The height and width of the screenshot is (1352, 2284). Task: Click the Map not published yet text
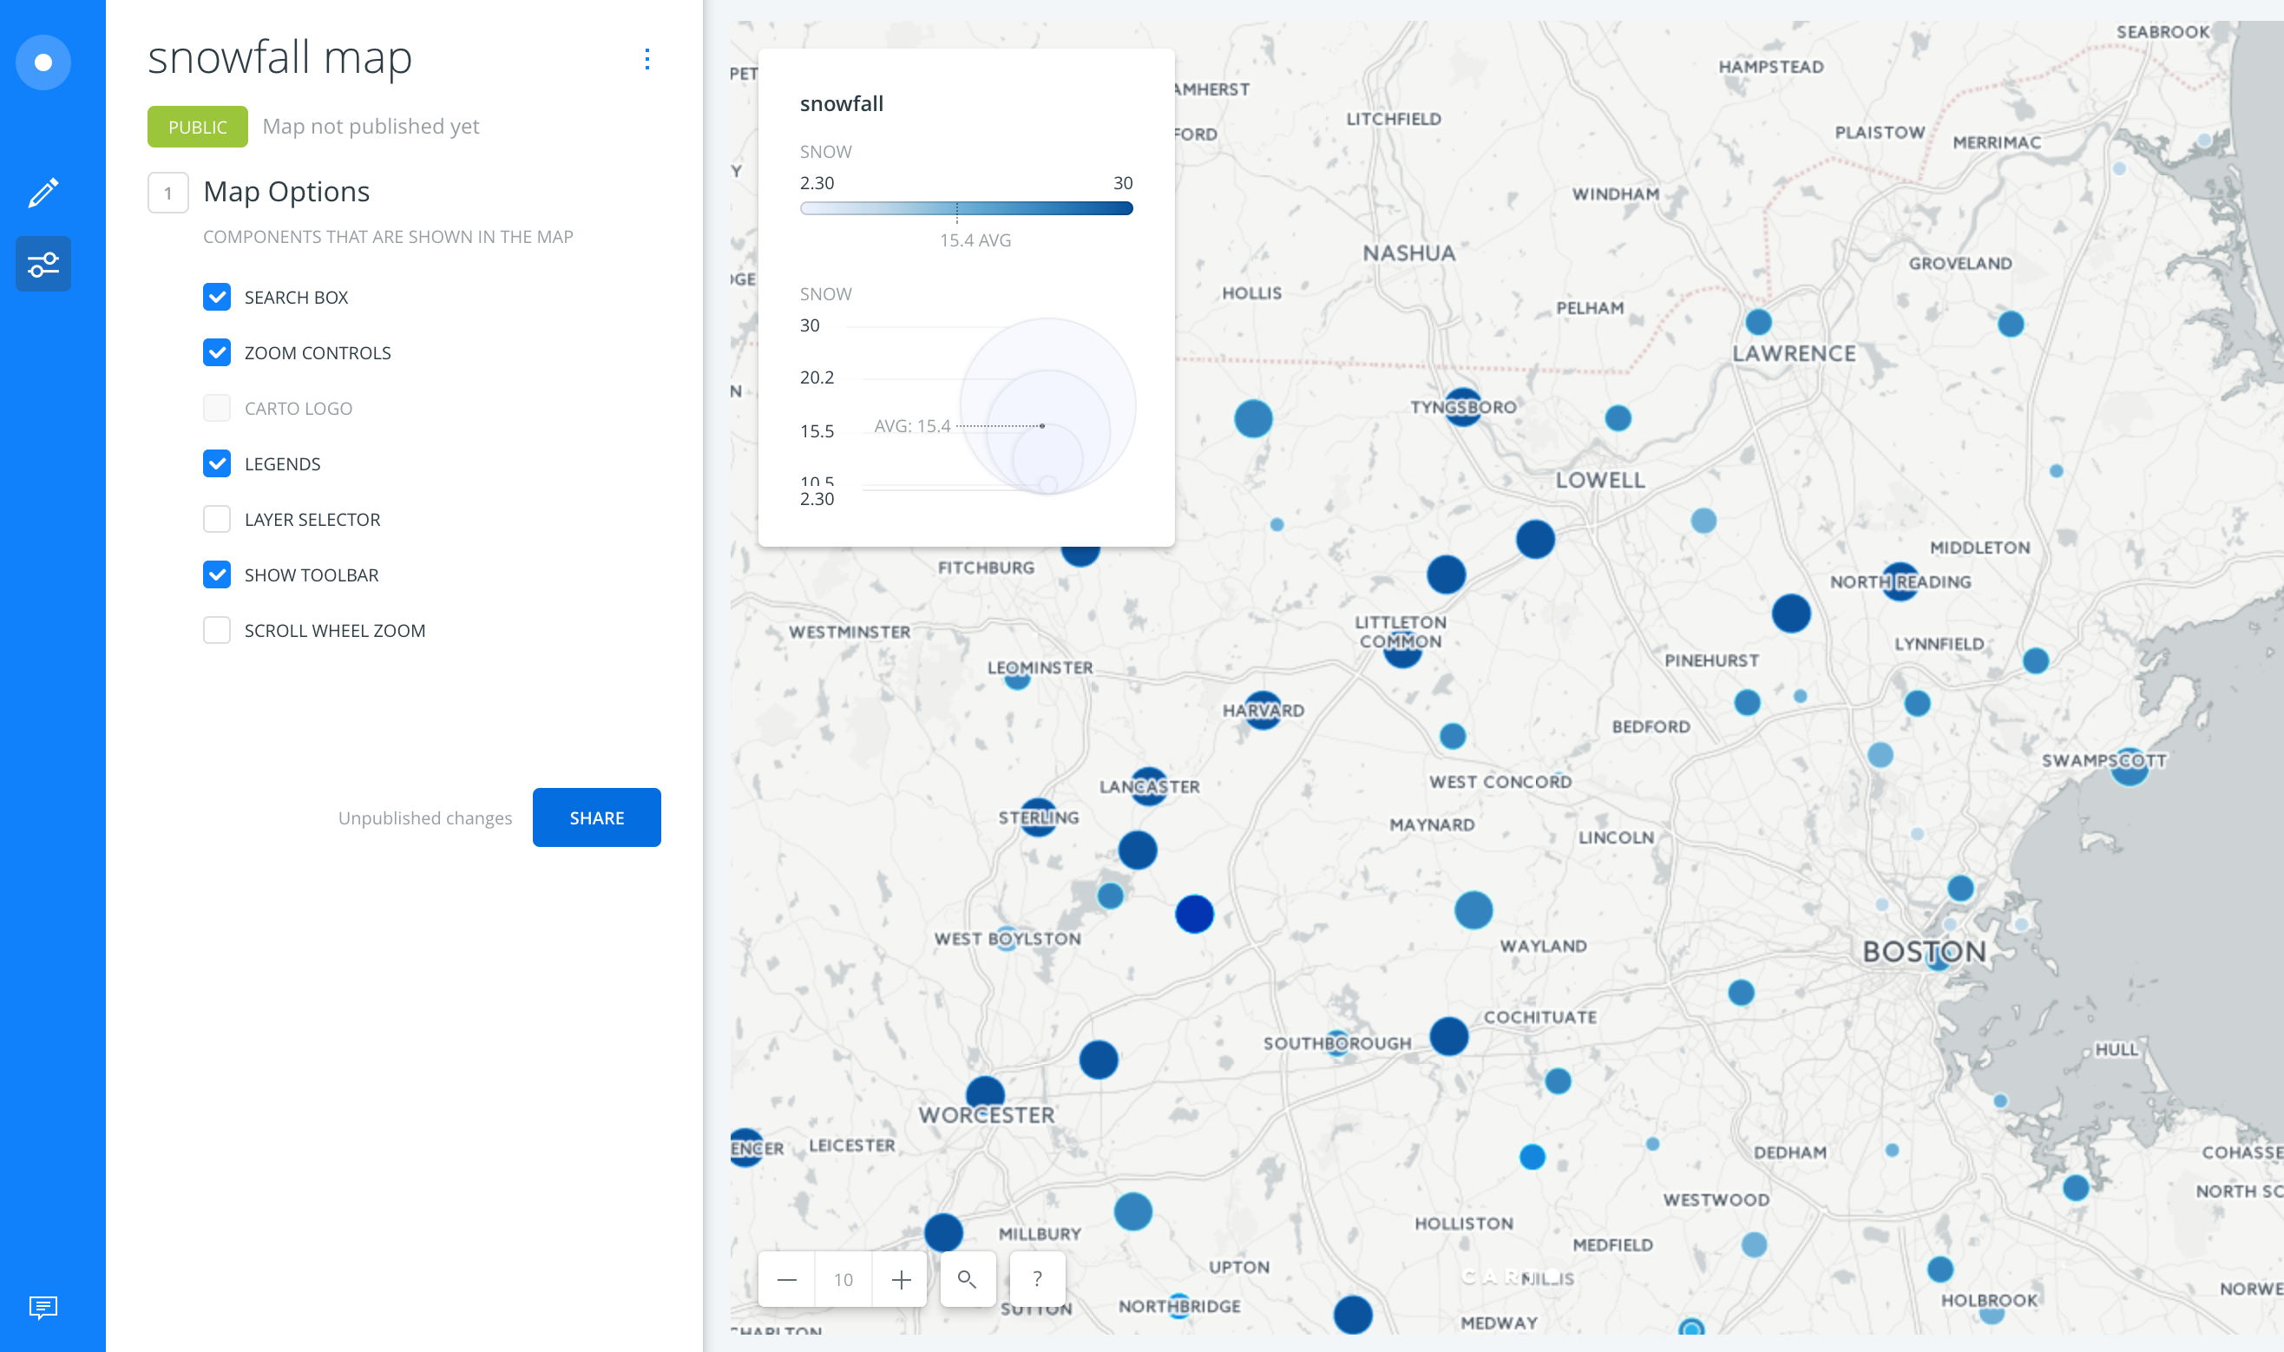(371, 127)
